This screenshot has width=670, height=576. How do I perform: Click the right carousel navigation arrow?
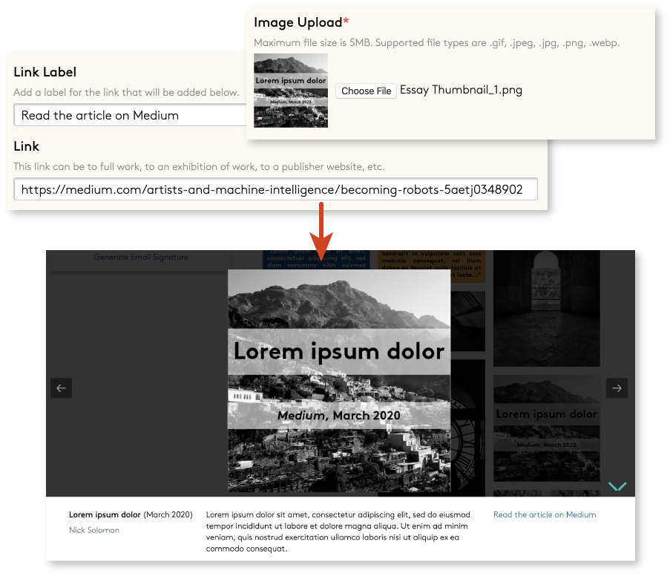pos(617,387)
